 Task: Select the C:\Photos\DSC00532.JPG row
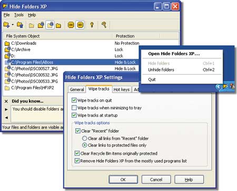tap(34, 75)
